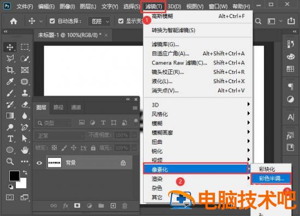The height and width of the screenshot is (216, 300).
Task: Click the Home icon in the options bar
Action: tap(14, 21)
